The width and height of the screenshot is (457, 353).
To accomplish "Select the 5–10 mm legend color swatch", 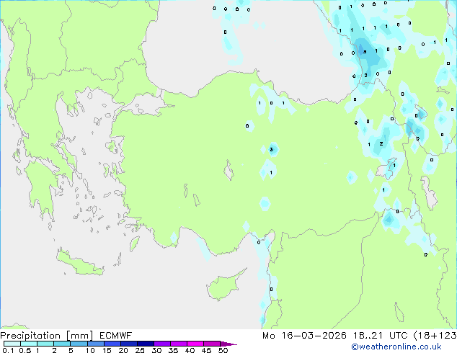I will point(79,344).
